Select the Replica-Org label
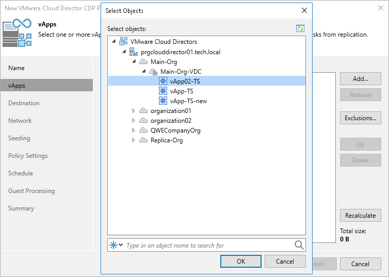Image resolution: width=389 pixels, height=277 pixels. [167, 140]
